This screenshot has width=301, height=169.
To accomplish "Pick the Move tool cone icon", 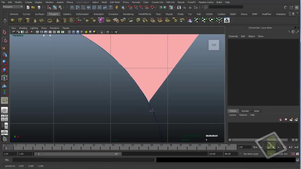I will pyautogui.click(x=5, y=55).
